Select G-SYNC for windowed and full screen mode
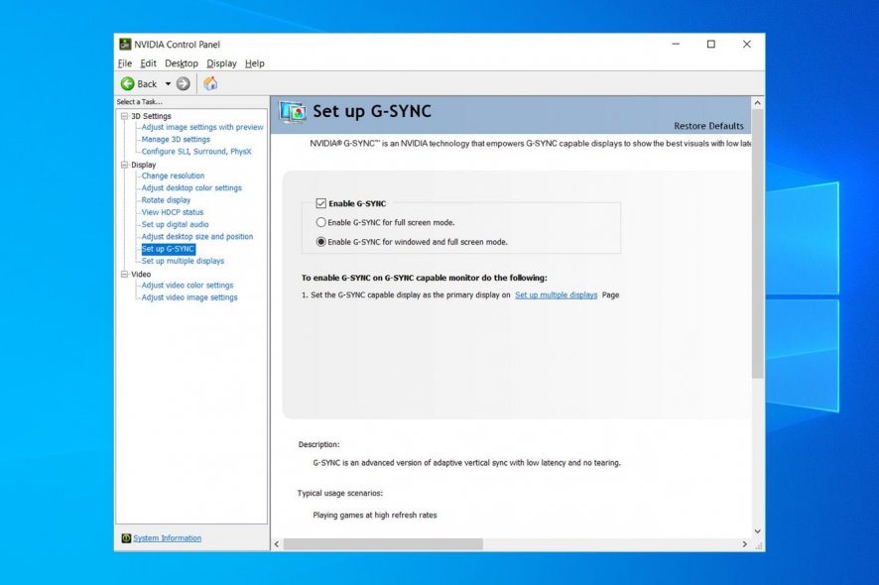Screen dimensions: 879x585 [320, 242]
